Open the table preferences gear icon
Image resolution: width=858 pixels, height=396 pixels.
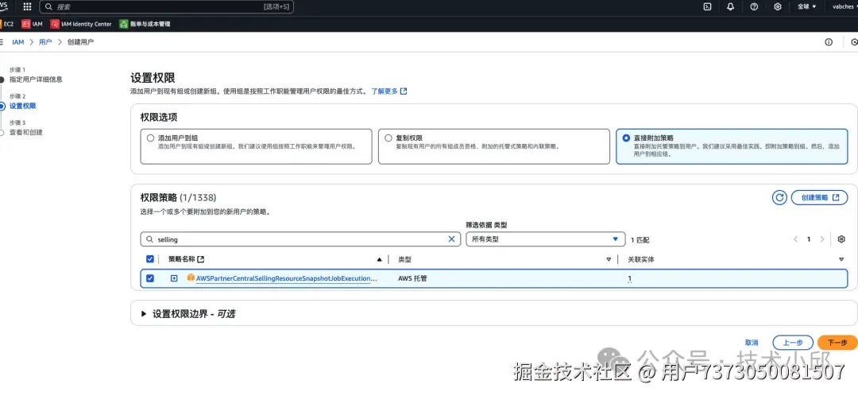click(x=841, y=239)
